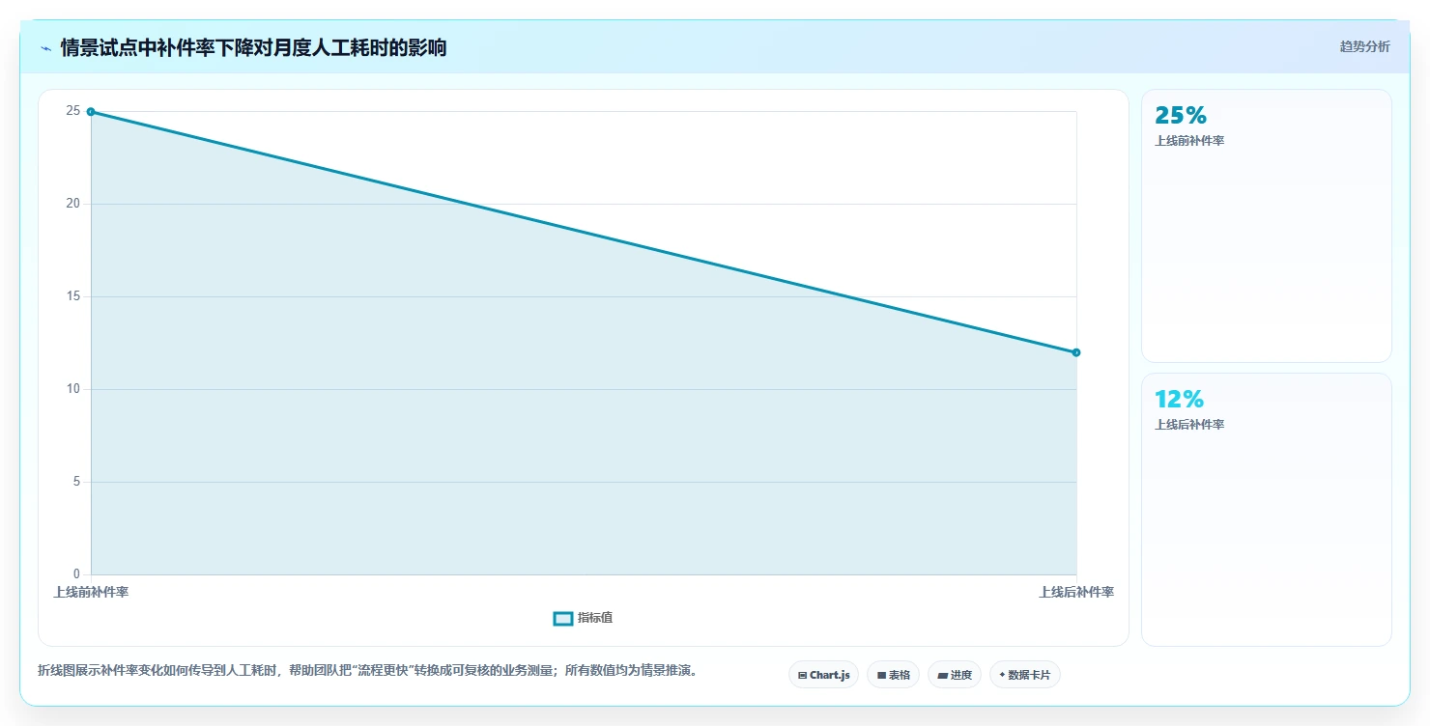Select the 数据卡片 tag chip
Image resolution: width=1430 pixels, height=726 pixels.
[1025, 675]
